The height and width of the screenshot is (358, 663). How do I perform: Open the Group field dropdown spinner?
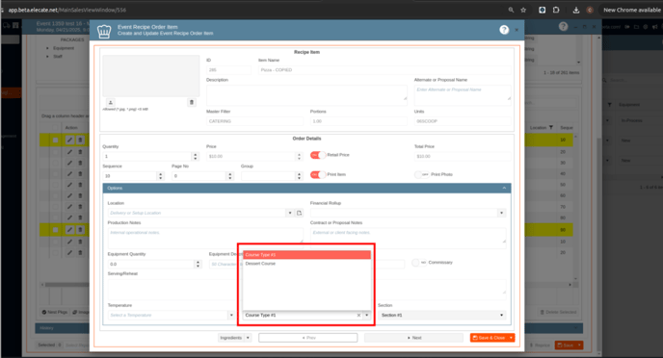click(299, 176)
